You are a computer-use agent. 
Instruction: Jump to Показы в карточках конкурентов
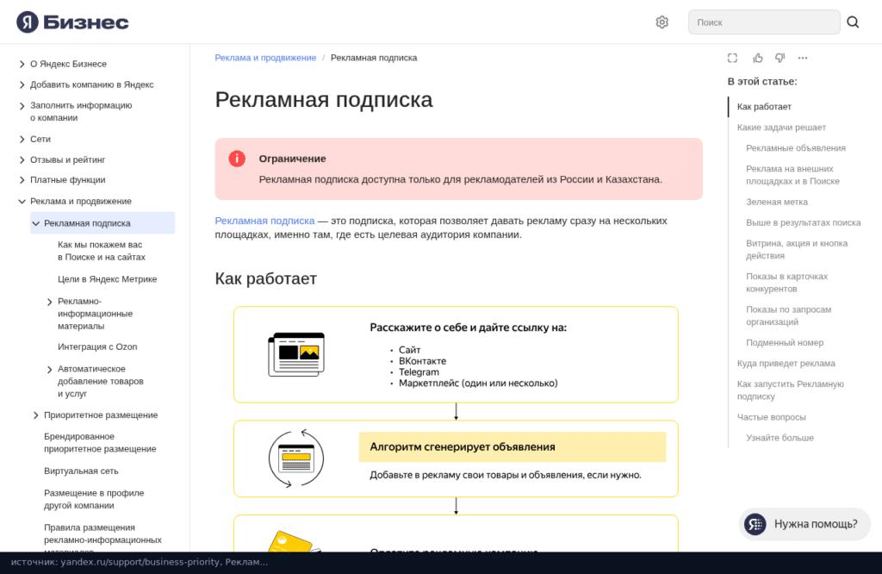[x=787, y=283]
